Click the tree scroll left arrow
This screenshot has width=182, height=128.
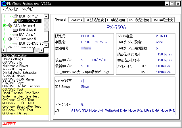pyautogui.click(x=4, y=50)
